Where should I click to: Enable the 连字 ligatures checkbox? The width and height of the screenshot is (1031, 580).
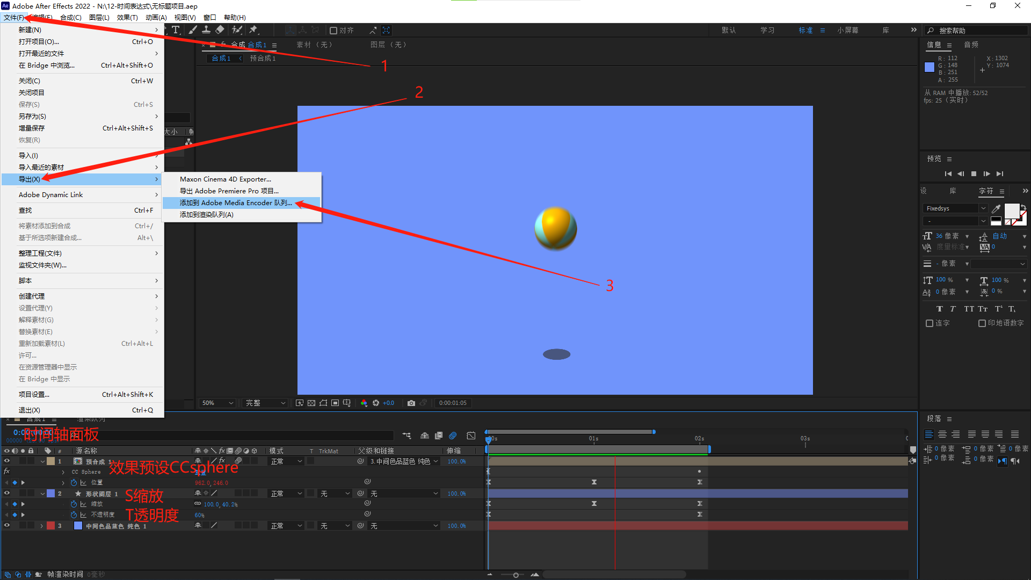[930, 323]
